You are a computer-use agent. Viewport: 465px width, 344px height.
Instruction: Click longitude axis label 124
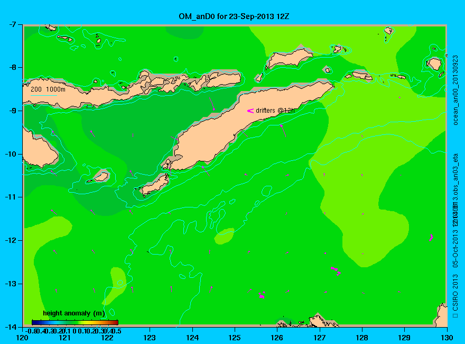tap(192, 338)
